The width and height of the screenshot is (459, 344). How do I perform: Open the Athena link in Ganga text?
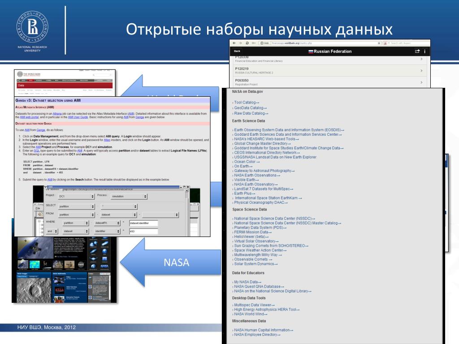[57, 113]
